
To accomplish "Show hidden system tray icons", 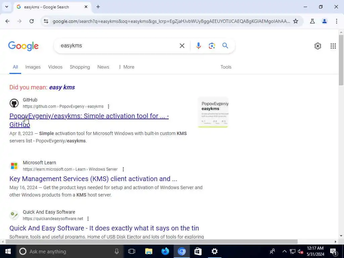I will [284, 251].
